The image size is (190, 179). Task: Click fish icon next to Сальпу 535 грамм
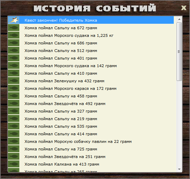coord(13,126)
